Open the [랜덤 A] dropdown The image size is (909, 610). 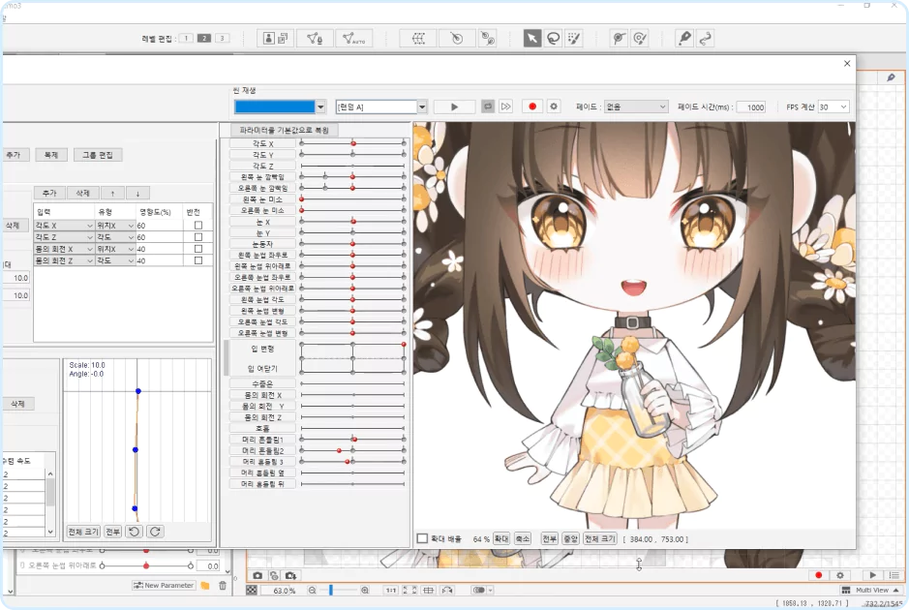422,107
